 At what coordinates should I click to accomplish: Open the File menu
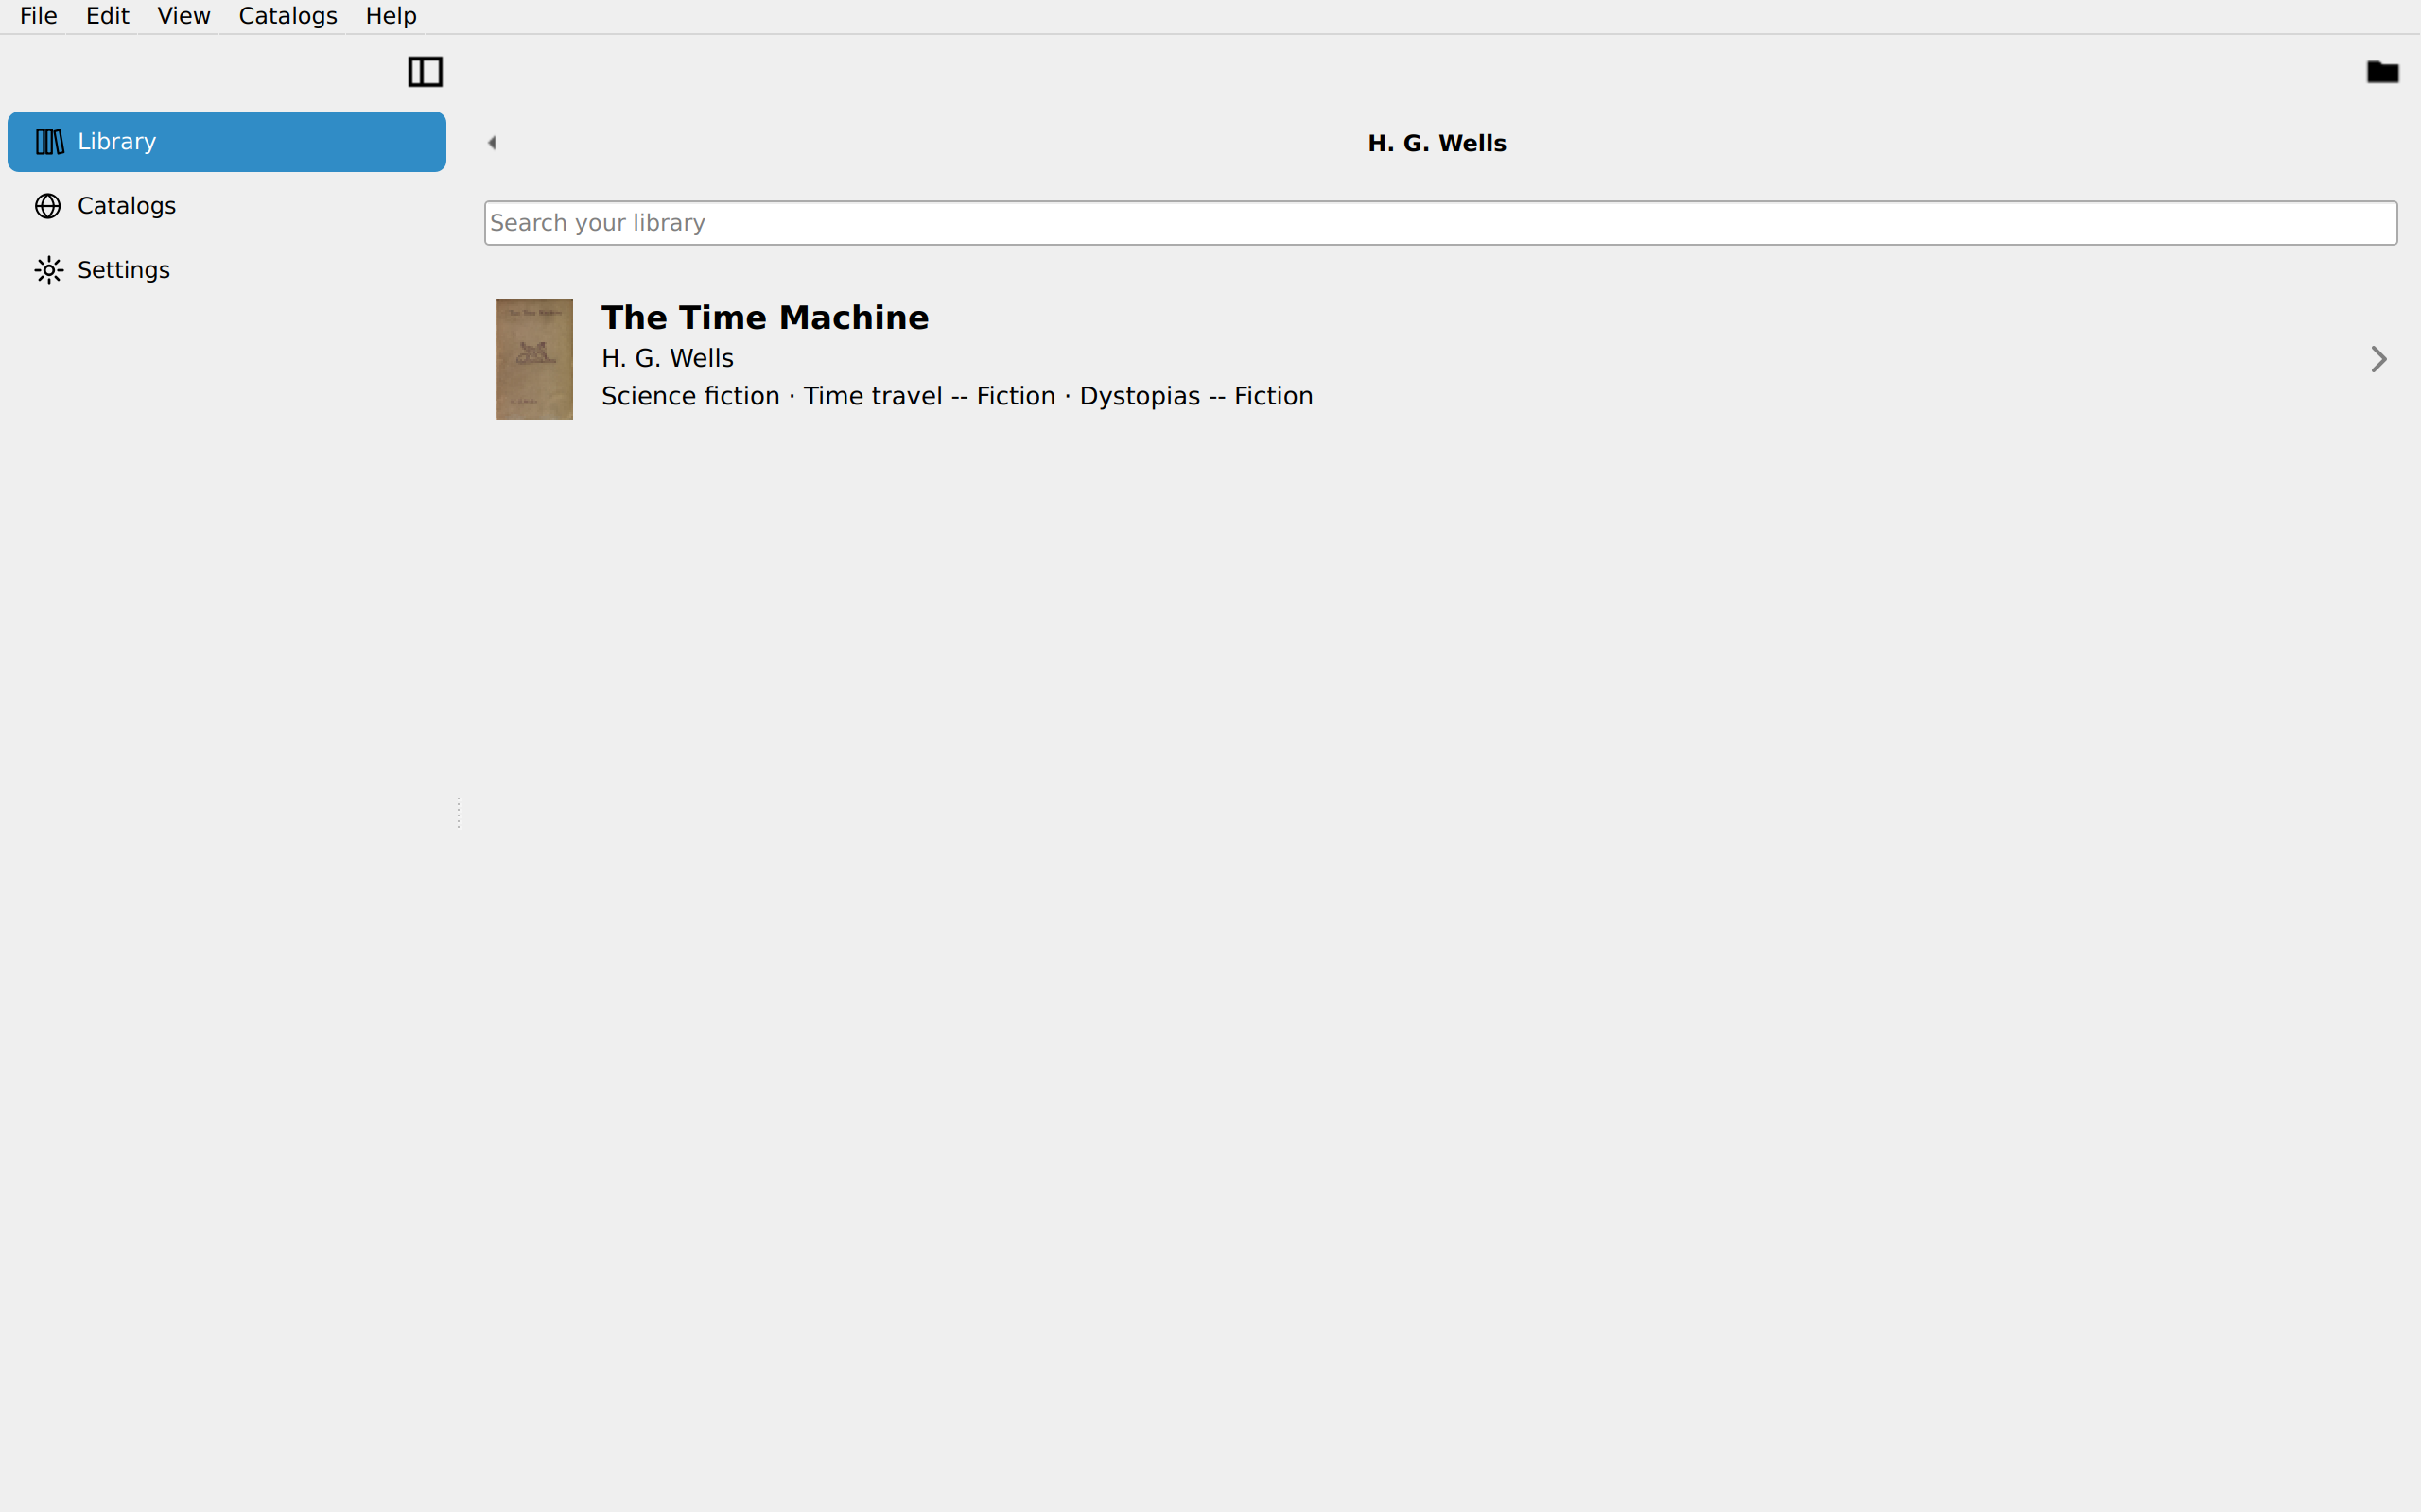(38, 16)
